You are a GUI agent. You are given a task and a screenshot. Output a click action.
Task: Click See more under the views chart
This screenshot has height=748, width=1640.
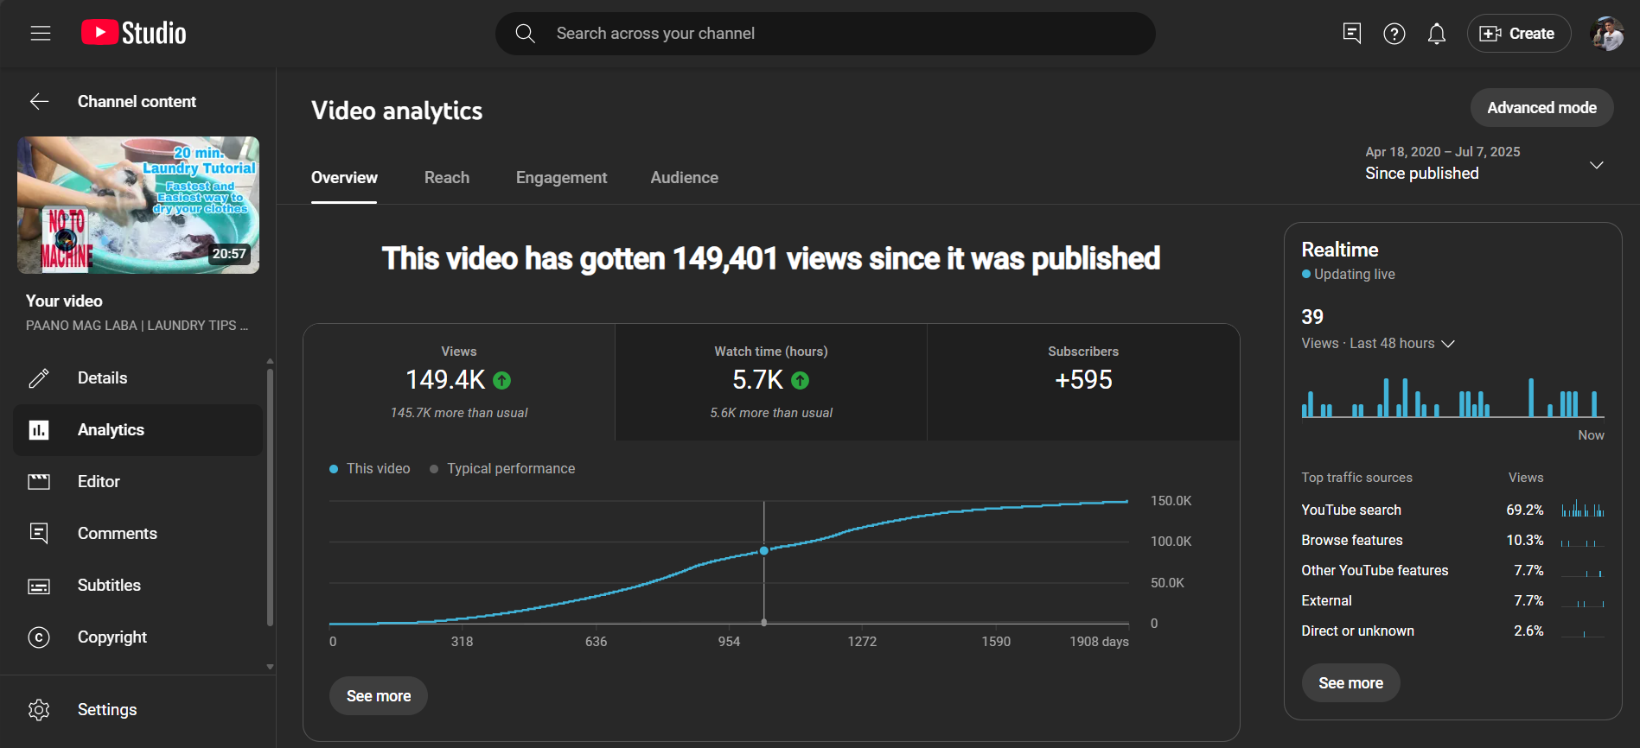(379, 696)
